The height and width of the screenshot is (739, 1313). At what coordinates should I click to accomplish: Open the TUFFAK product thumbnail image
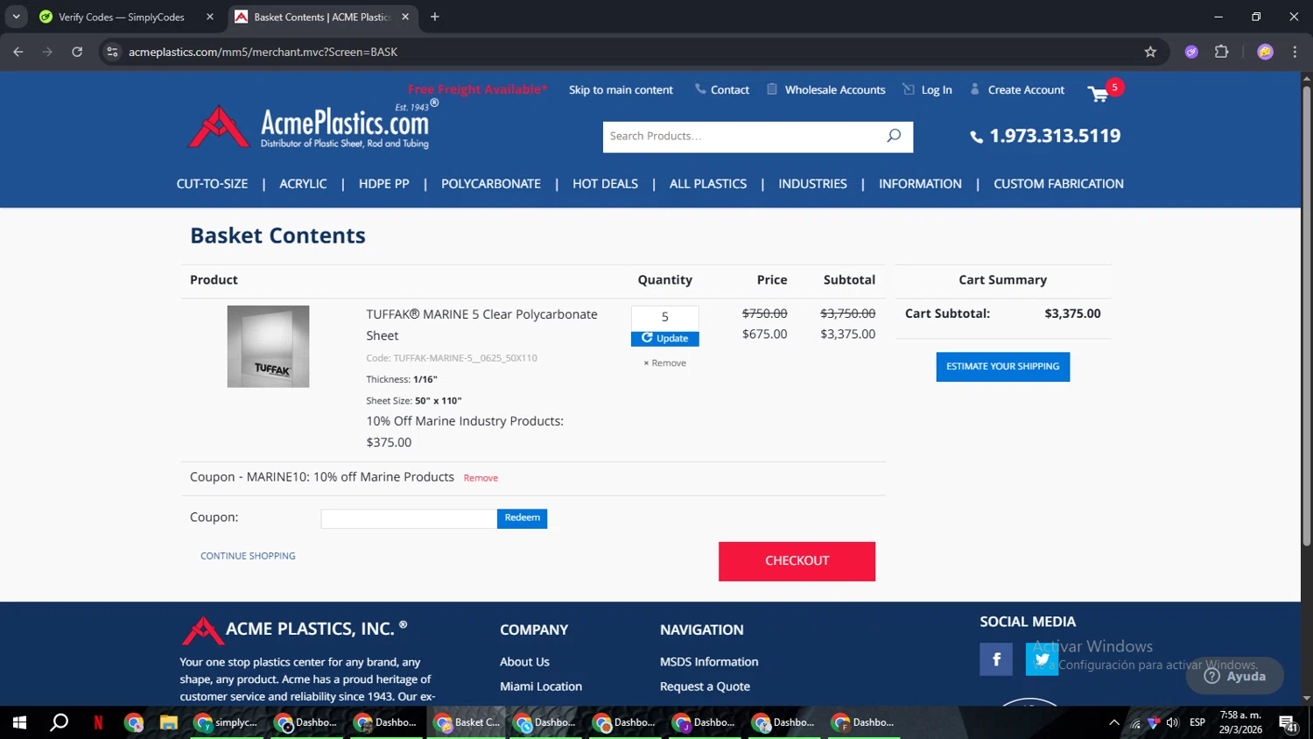point(268,347)
